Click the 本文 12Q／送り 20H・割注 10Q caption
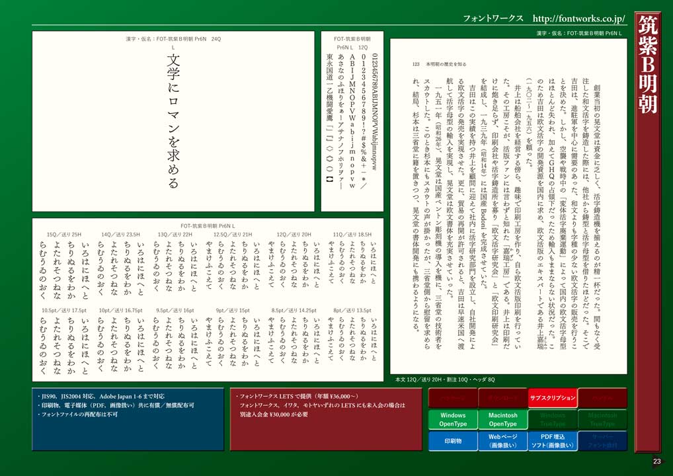 pyautogui.click(x=445, y=379)
